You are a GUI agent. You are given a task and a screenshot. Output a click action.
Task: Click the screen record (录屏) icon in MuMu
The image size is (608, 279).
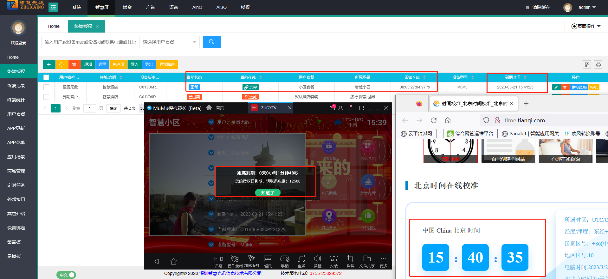point(219,259)
